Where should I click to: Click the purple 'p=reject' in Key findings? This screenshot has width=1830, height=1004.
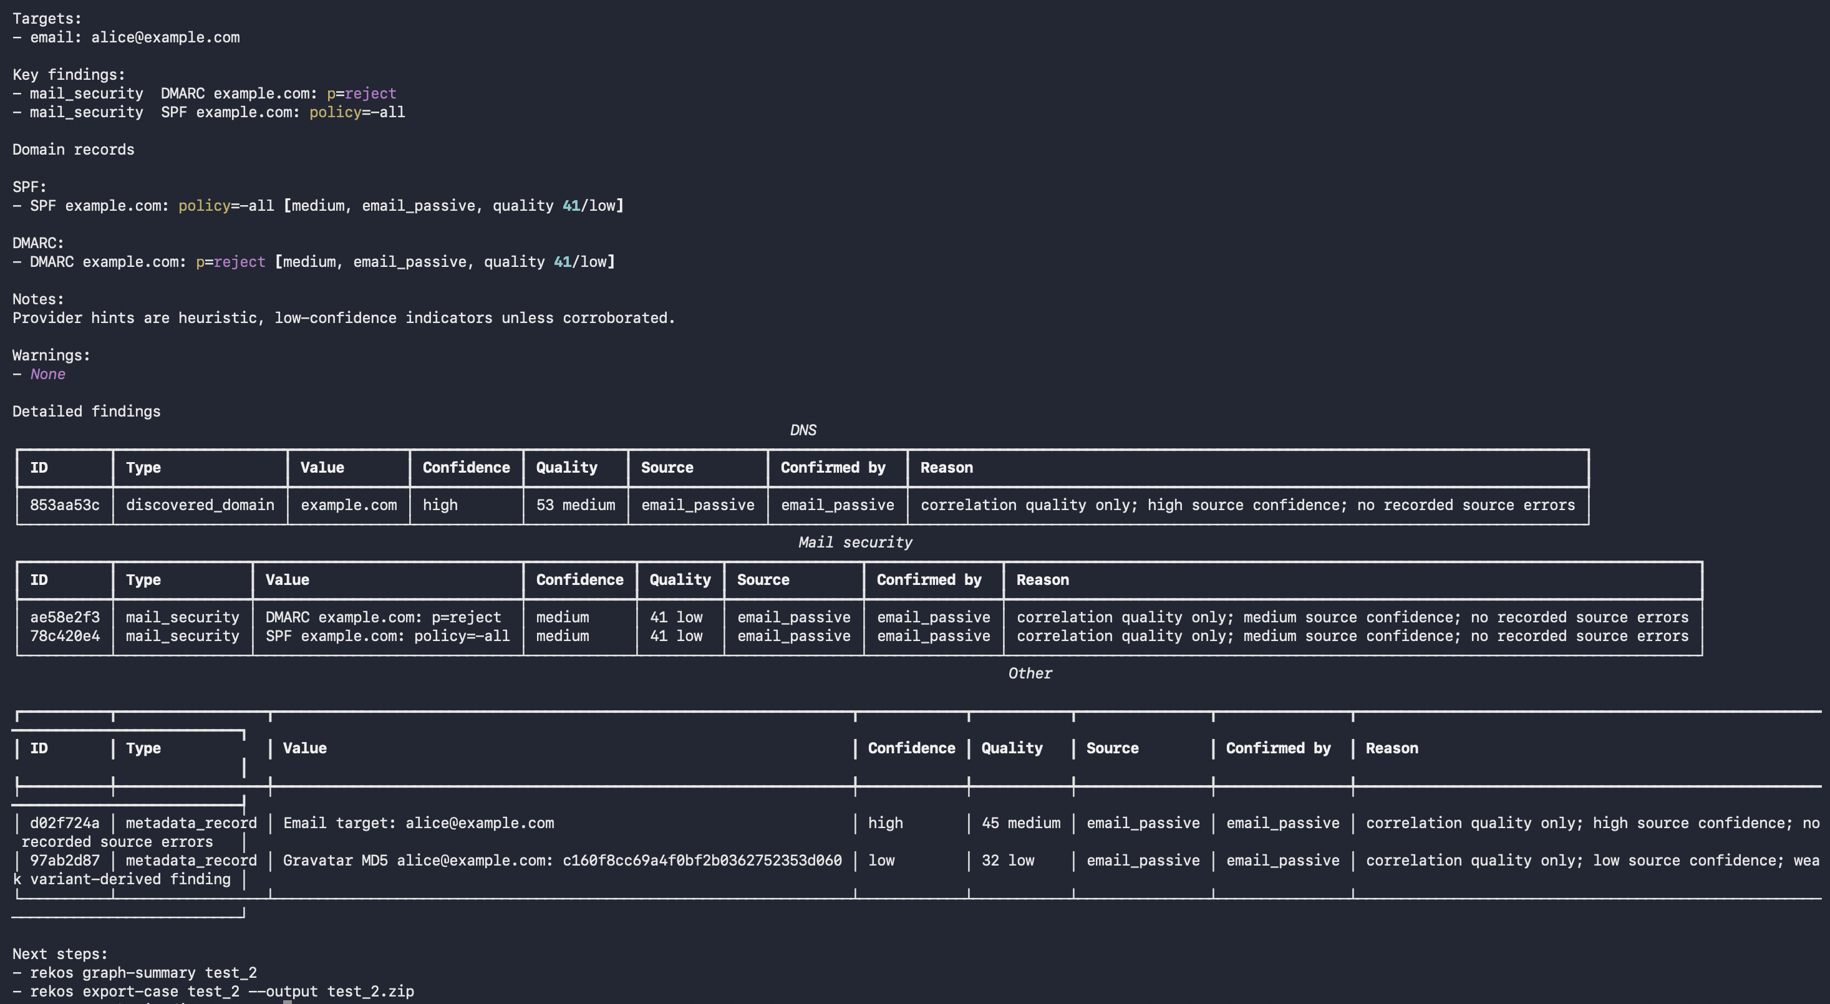[362, 94]
